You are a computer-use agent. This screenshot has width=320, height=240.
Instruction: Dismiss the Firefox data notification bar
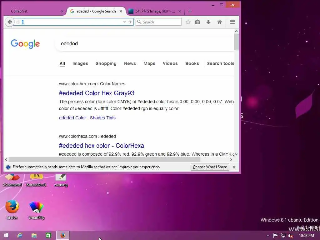(234, 167)
